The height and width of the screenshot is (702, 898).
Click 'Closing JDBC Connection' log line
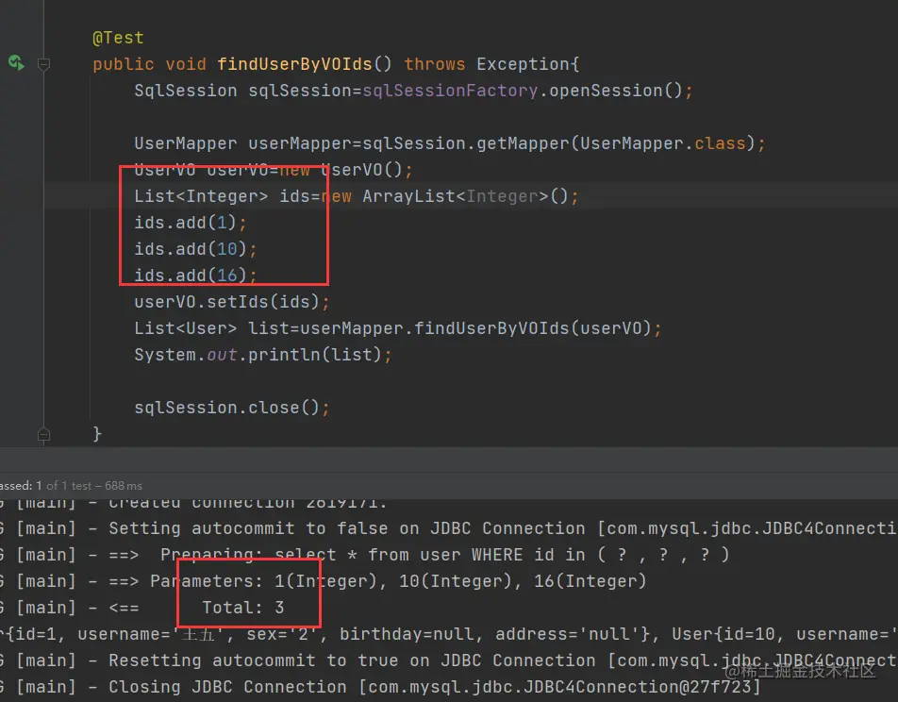click(380, 687)
